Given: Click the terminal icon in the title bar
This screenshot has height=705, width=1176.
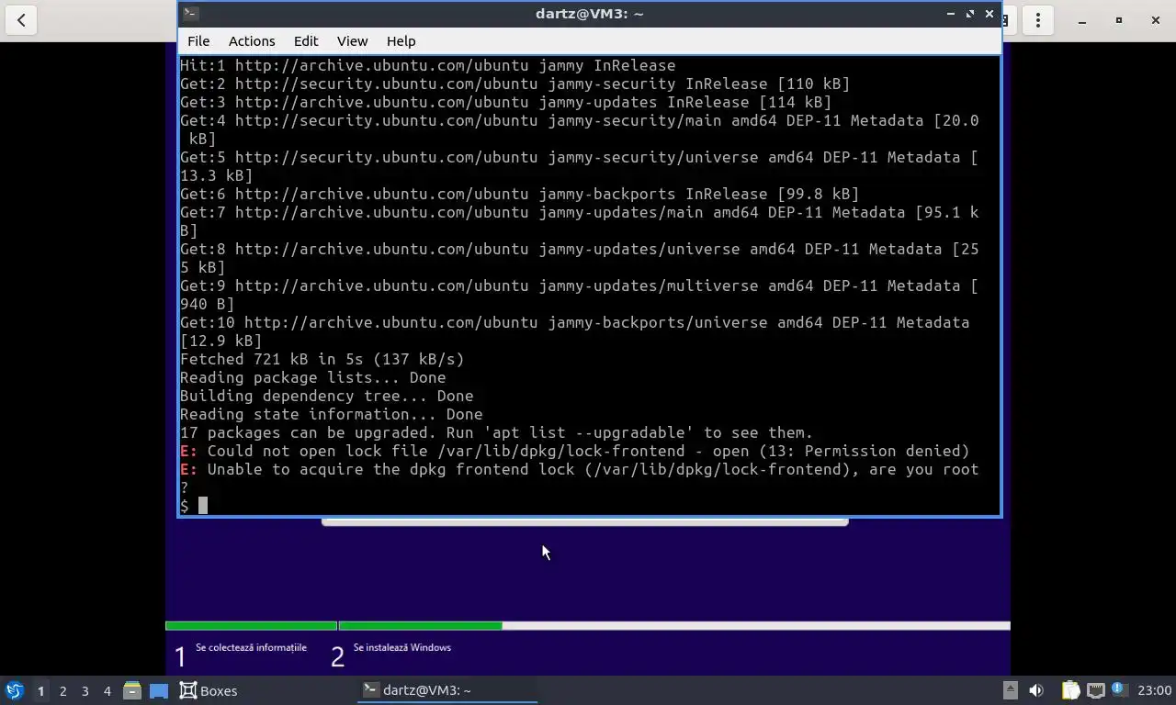Looking at the screenshot, I should pyautogui.click(x=190, y=13).
